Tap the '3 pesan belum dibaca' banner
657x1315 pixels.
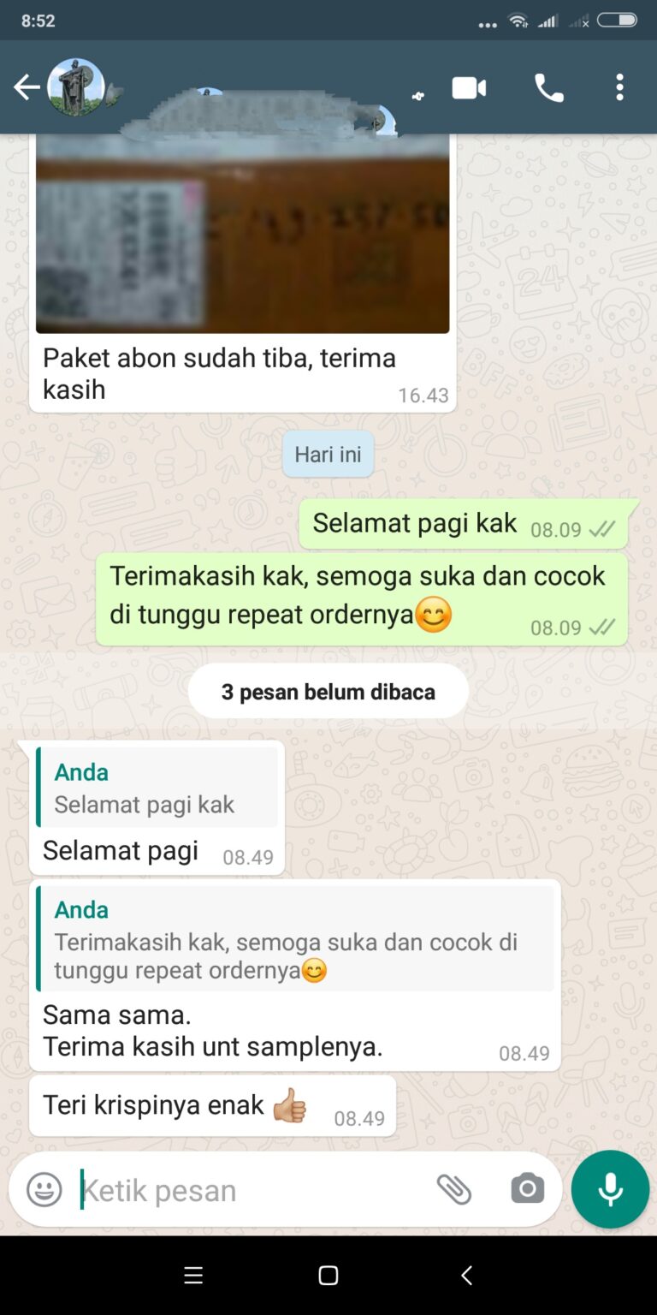328,691
